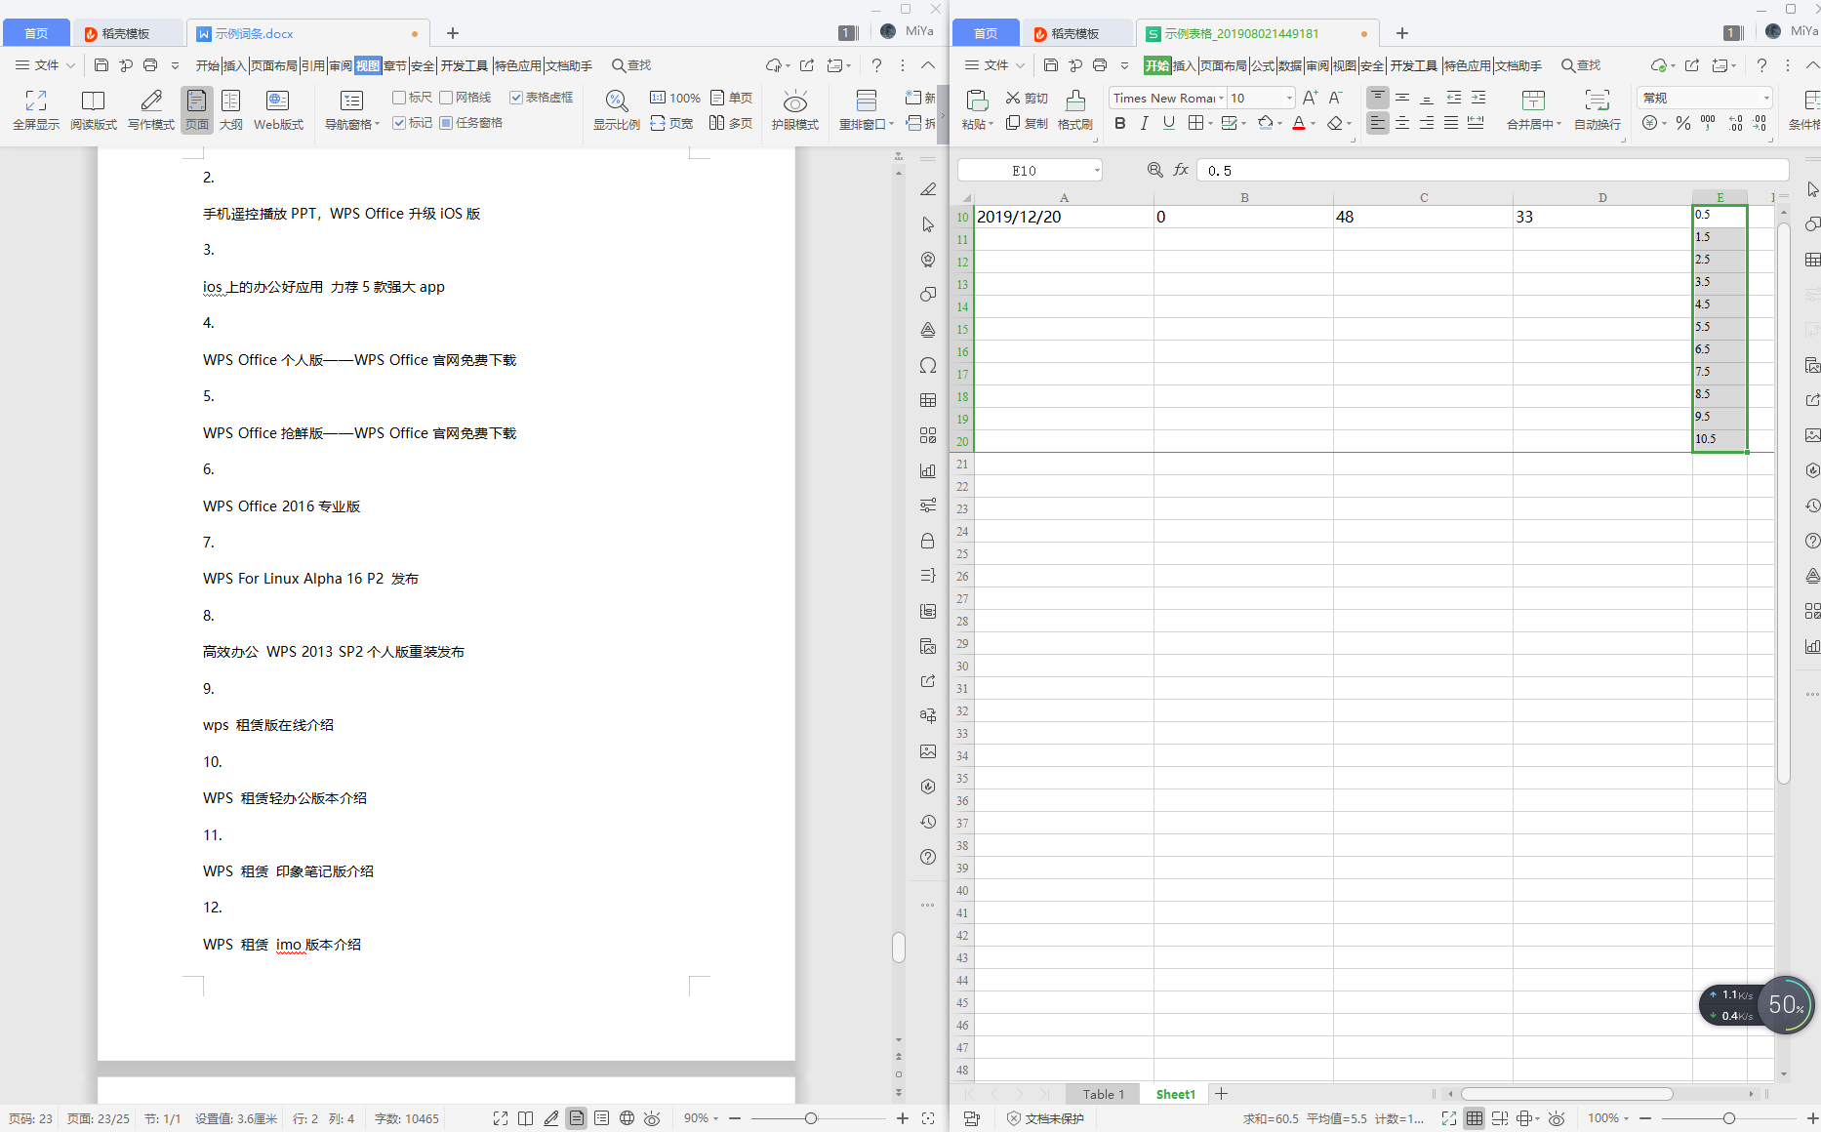The height and width of the screenshot is (1132, 1821).
Task: Click the spreadsheet horizontal scrollbar
Action: click(x=1567, y=1094)
